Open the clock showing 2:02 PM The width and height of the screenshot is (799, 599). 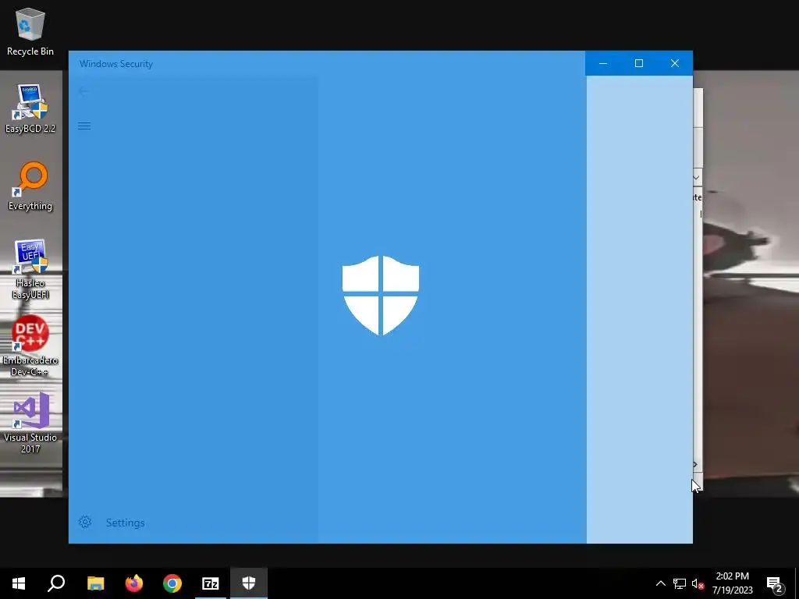(732, 583)
